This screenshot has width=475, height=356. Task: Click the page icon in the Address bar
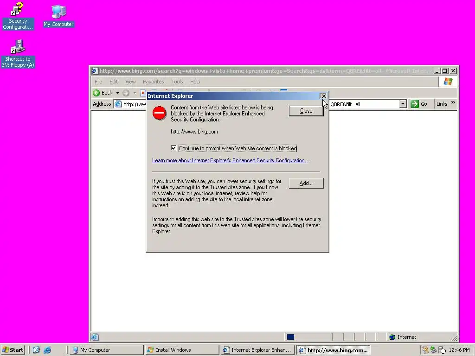click(118, 104)
